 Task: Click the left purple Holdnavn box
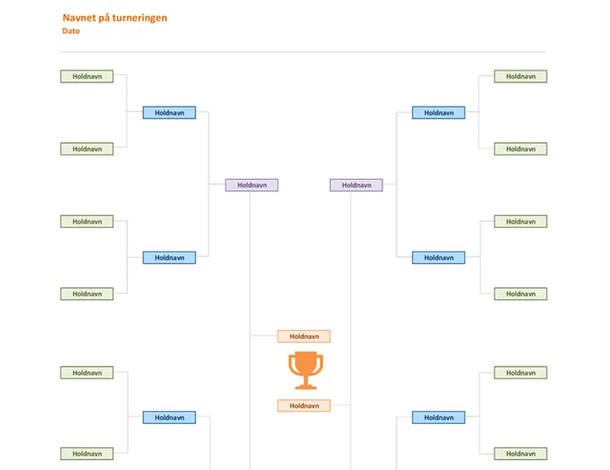click(252, 185)
